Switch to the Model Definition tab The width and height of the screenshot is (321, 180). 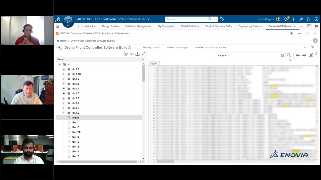click(x=190, y=26)
